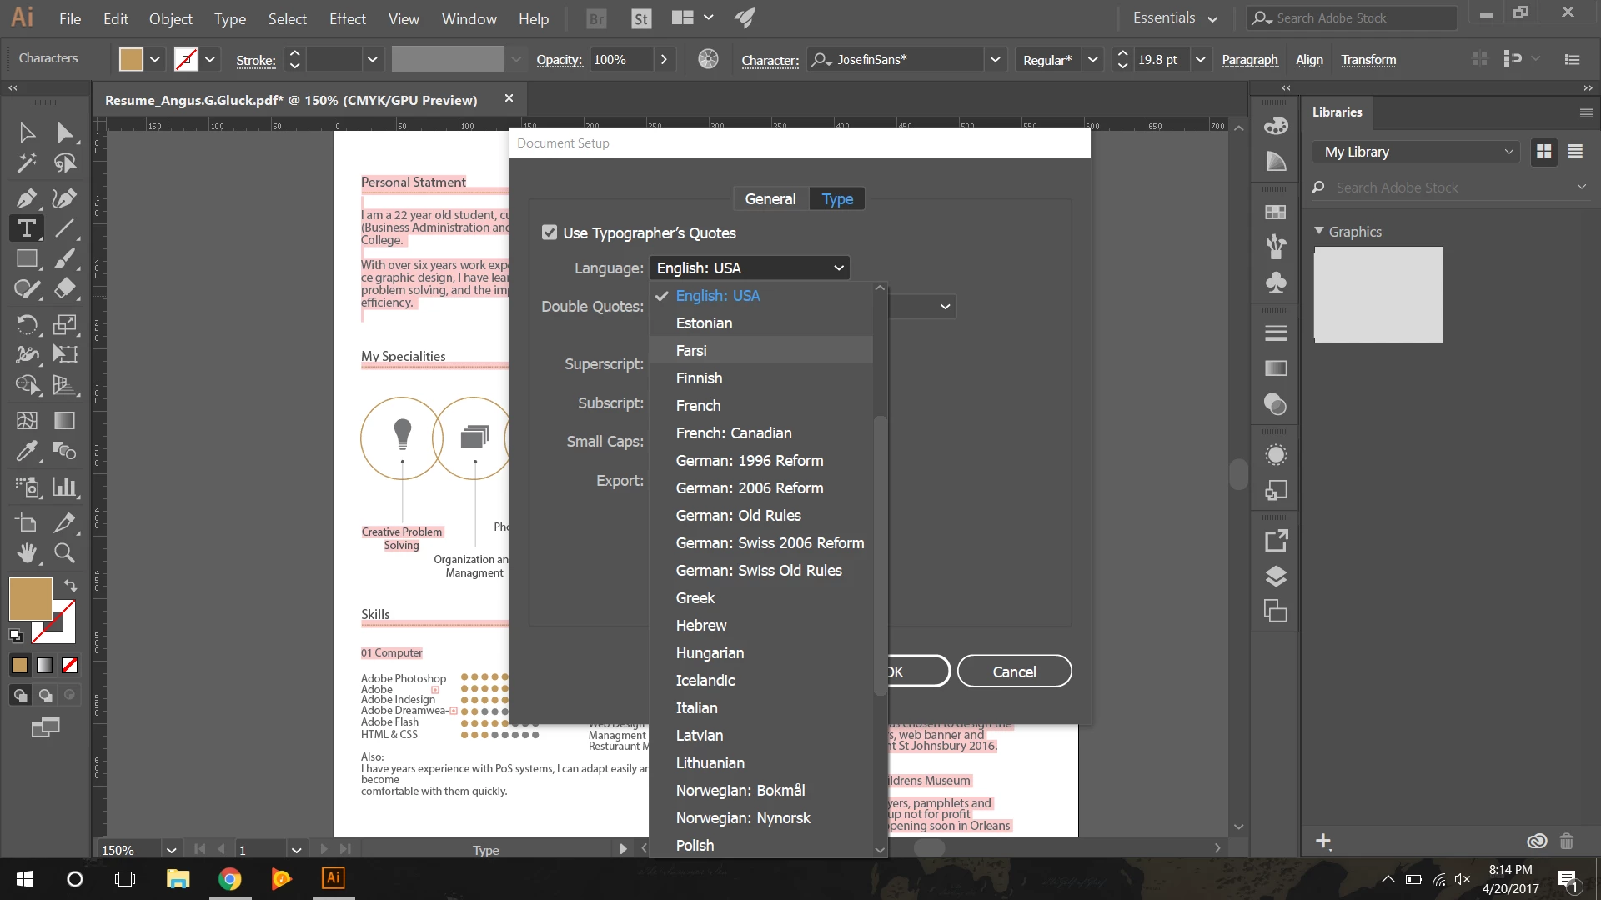Swap fill and stroke colors
Screen dimensions: 1601x900
(x=71, y=586)
